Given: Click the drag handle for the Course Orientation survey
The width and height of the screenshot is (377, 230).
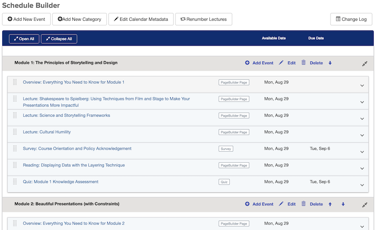Looking at the screenshot, I should click(15, 149).
